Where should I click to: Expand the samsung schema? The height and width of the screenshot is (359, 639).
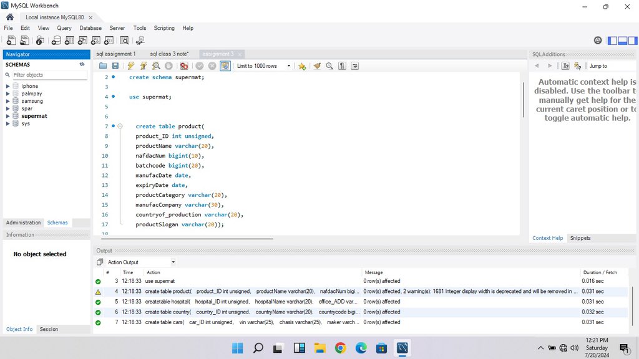[x=7, y=101]
